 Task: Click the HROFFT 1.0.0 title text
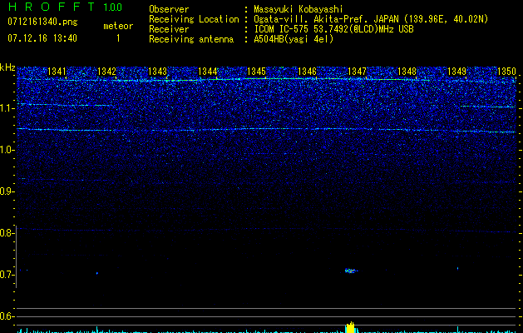(65, 7)
